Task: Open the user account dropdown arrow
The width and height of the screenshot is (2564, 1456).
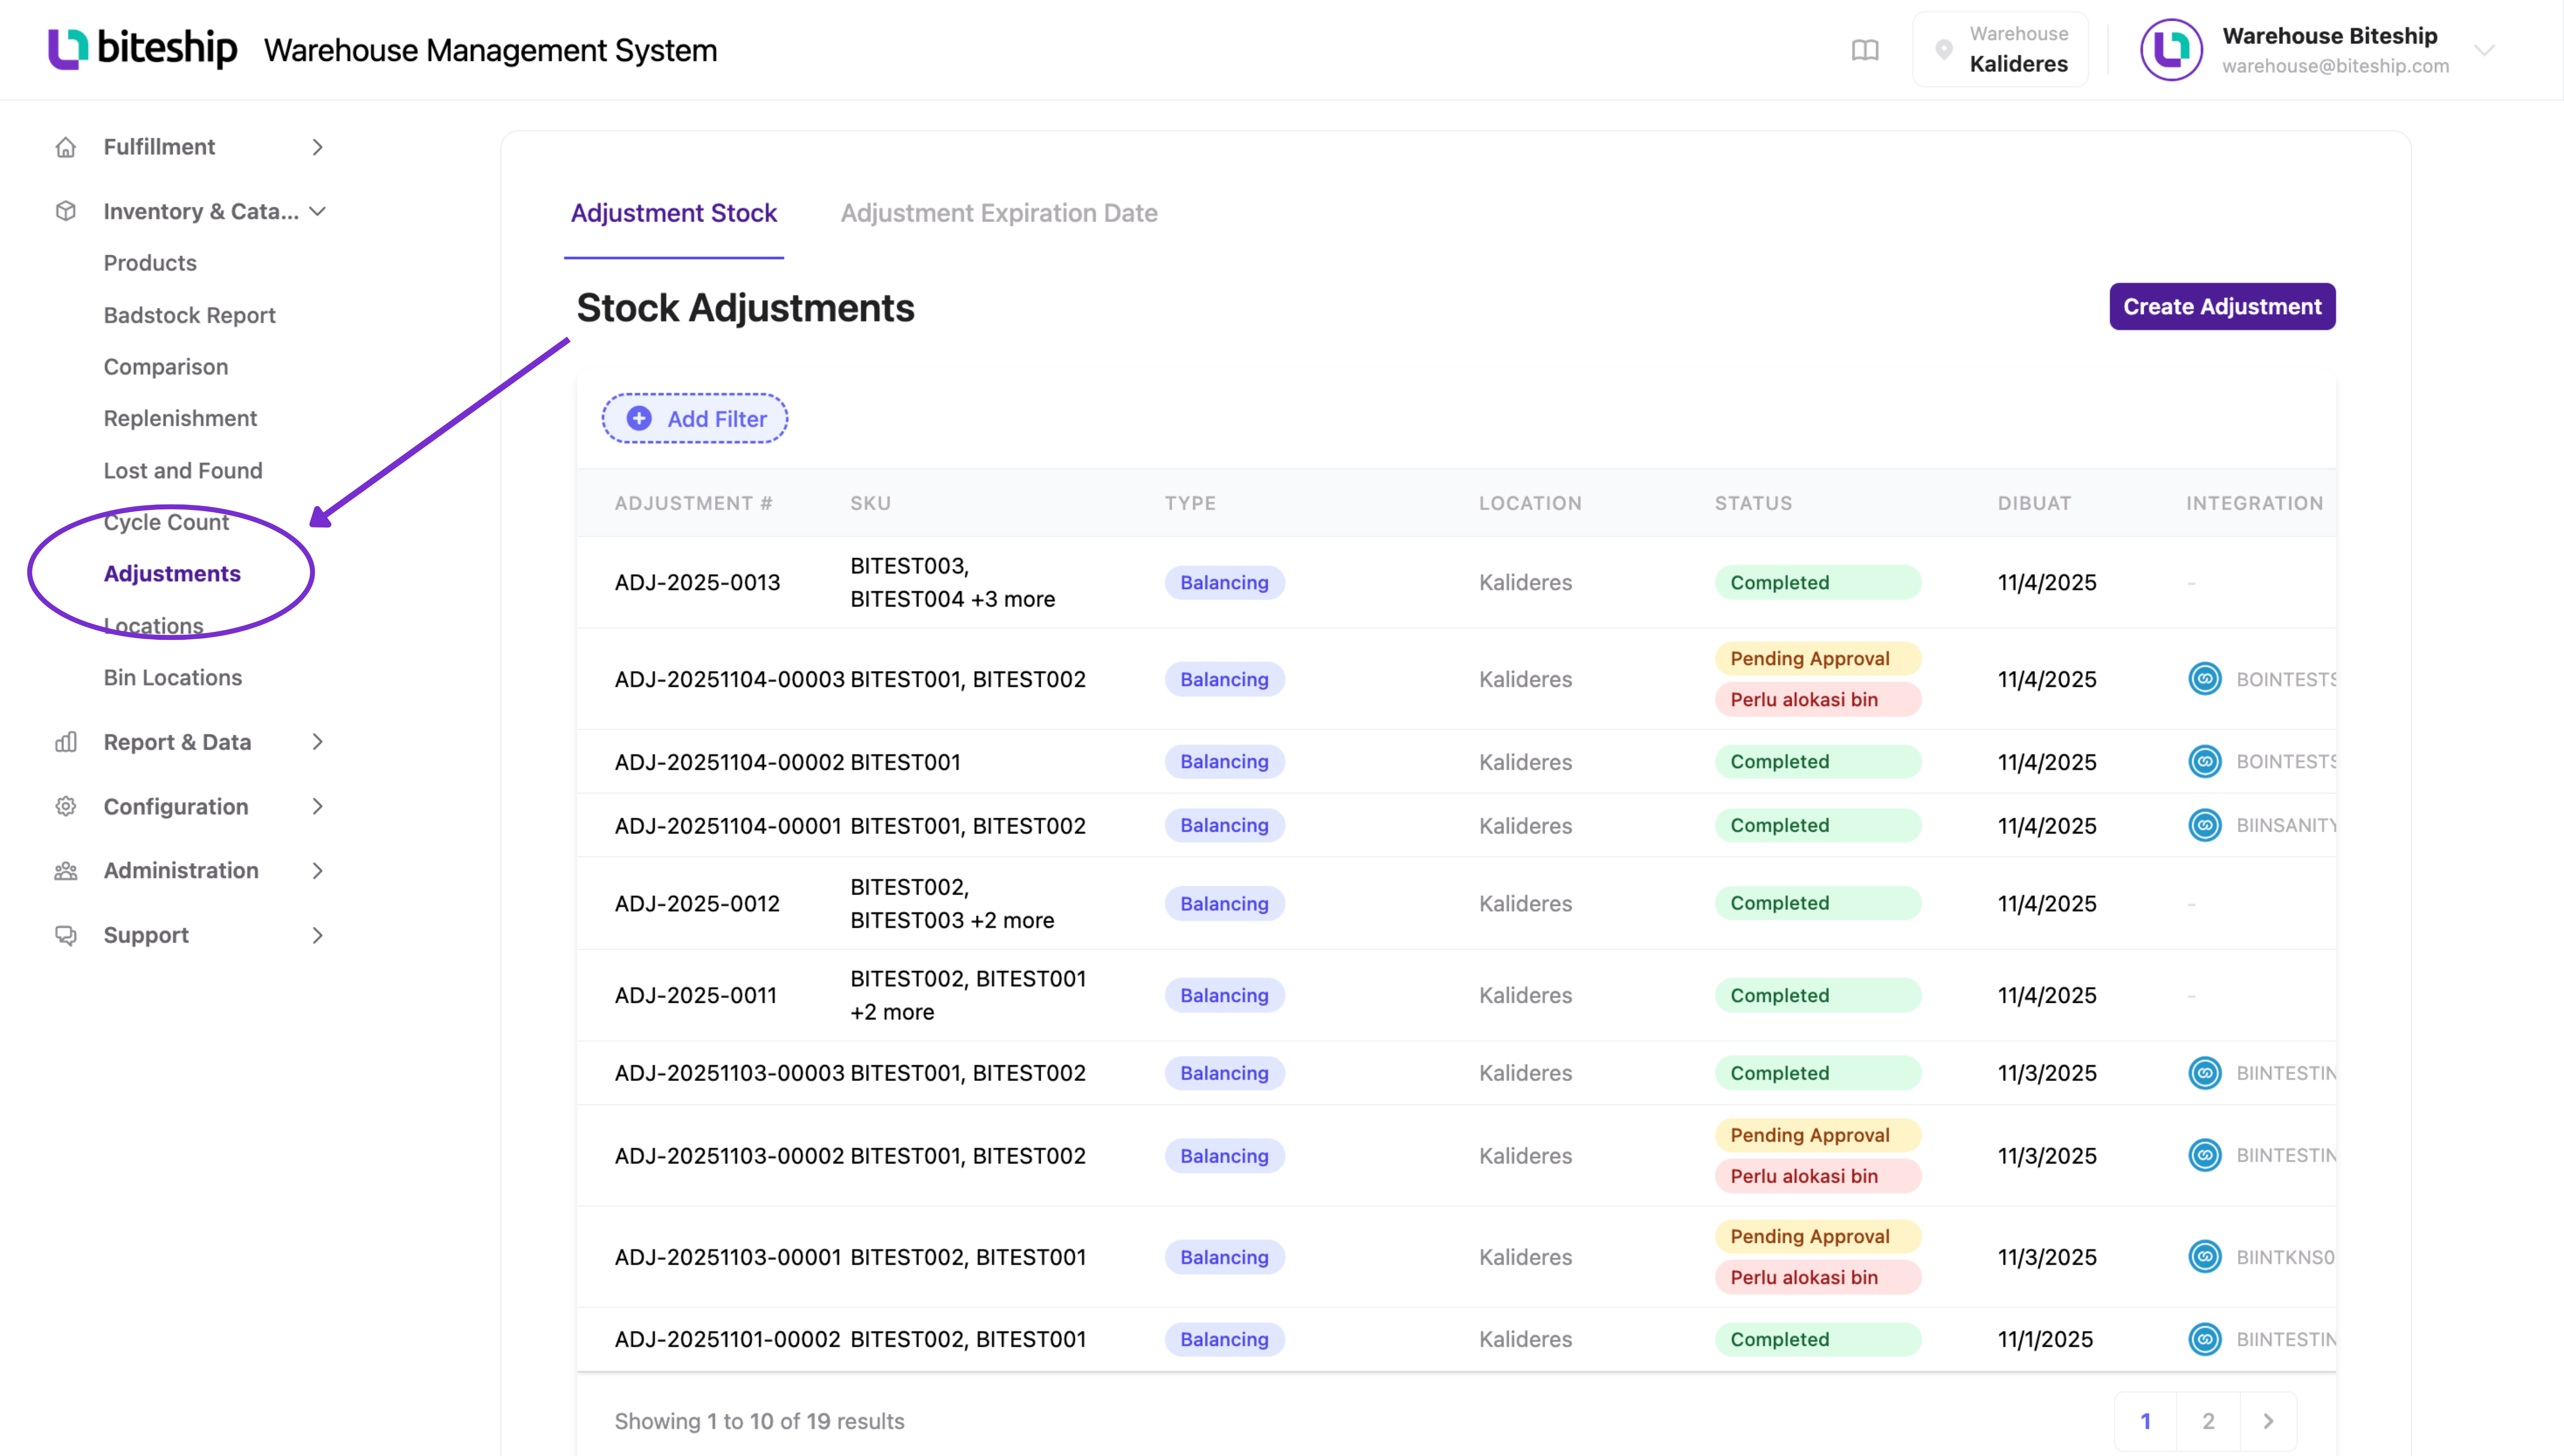Action: point(2484,50)
